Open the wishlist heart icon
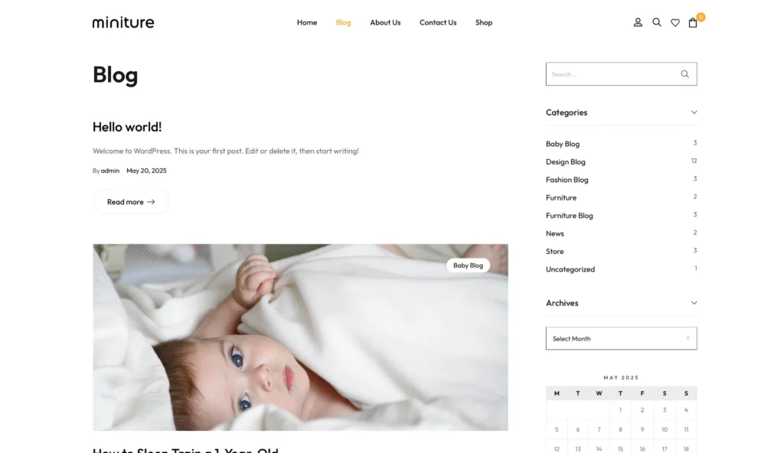 [x=675, y=22]
